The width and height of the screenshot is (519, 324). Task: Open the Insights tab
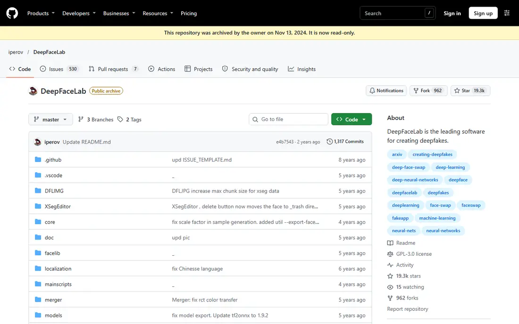click(301, 69)
